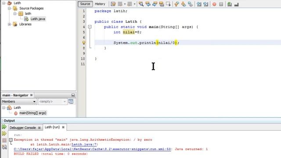Click the nilai variable on line 5
Image resolution: width=281 pixels, height=158 pixels.
(129, 32)
